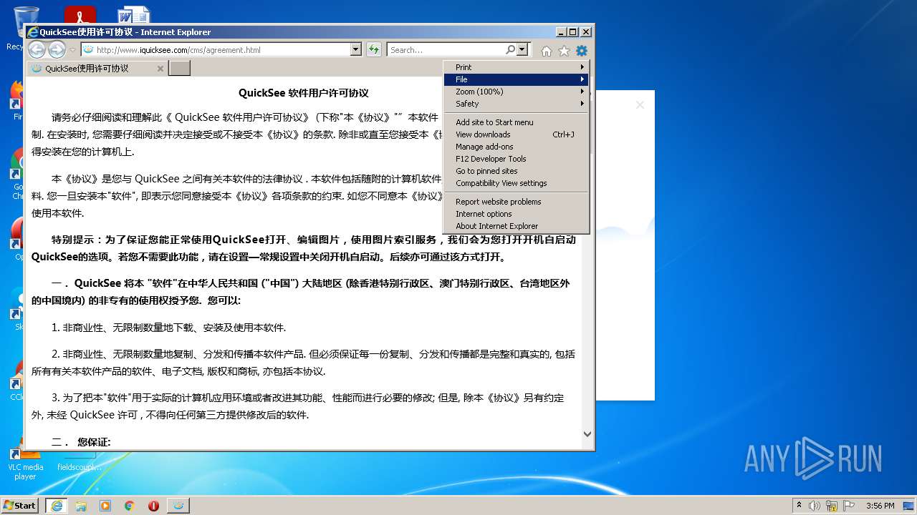Image resolution: width=917 pixels, height=515 pixels.
Task: Open the Zoom (100%) submenu
Action: (x=517, y=92)
